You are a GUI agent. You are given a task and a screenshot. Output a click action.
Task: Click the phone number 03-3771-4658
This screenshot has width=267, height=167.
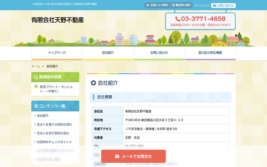point(203,19)
